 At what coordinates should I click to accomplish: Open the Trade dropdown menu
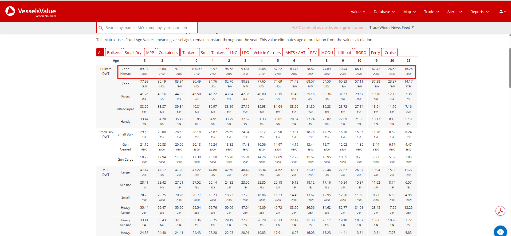431,12
